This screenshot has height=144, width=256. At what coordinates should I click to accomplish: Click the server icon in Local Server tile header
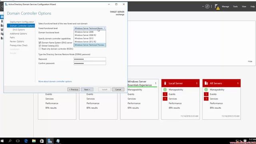pyautogui.click(x=165, y=83)
